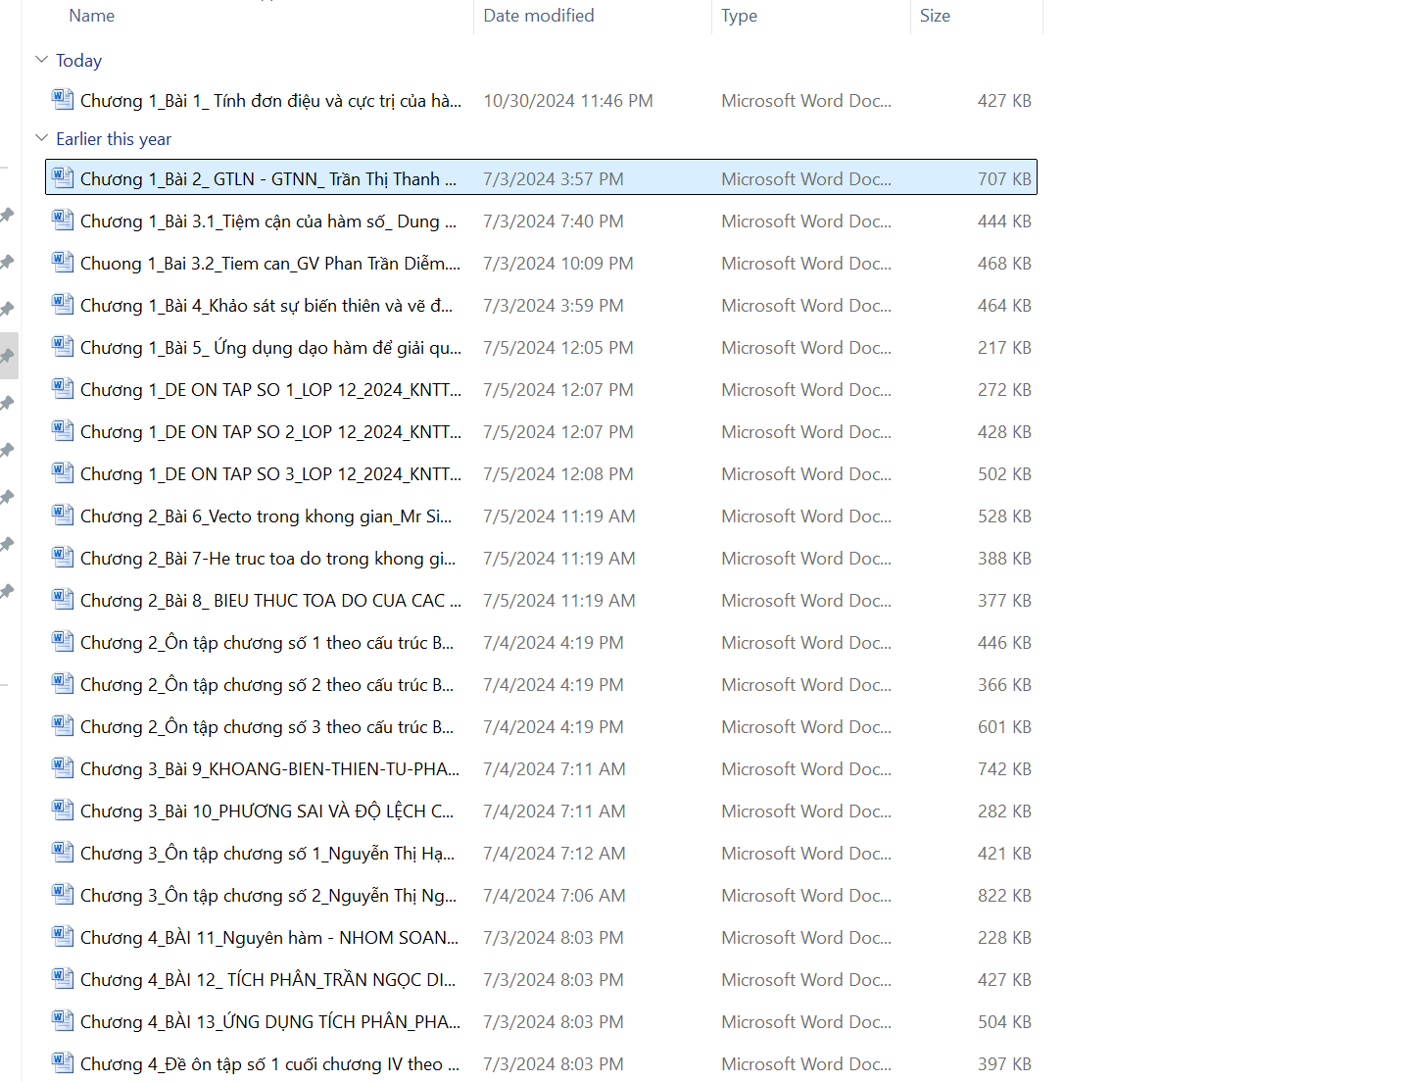Click Word icon of Chương 2_Ôn tập chương số 1
Screen dimensions: 1403x1082
(x=63, y=641)
